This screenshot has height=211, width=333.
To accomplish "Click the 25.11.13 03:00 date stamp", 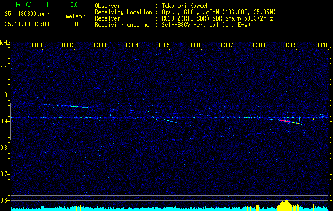I will point(26,24).
